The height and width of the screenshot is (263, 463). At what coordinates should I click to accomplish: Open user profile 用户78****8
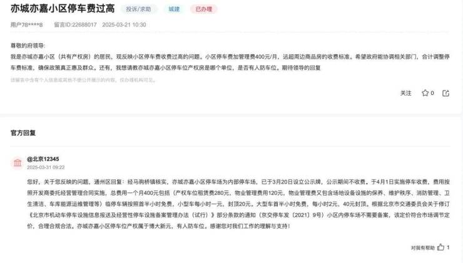(26, 25)
